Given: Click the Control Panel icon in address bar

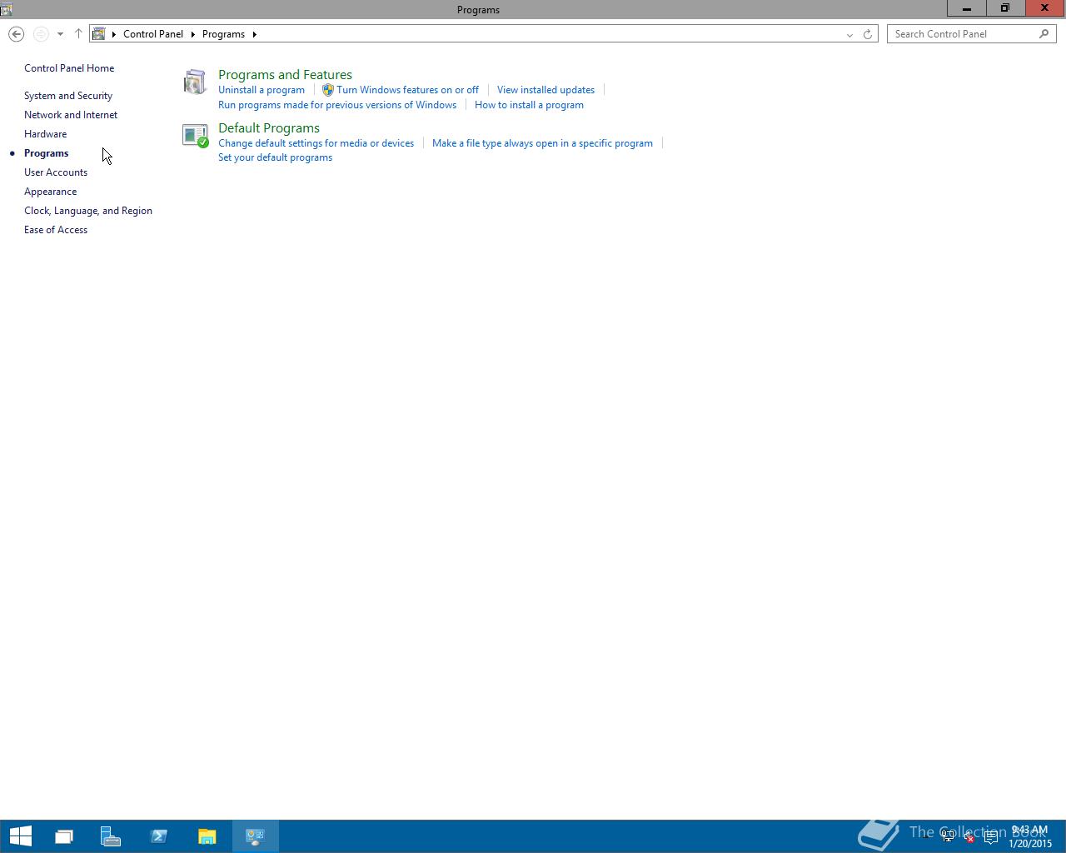Looking at the screenshot, I should coord(99,34).
